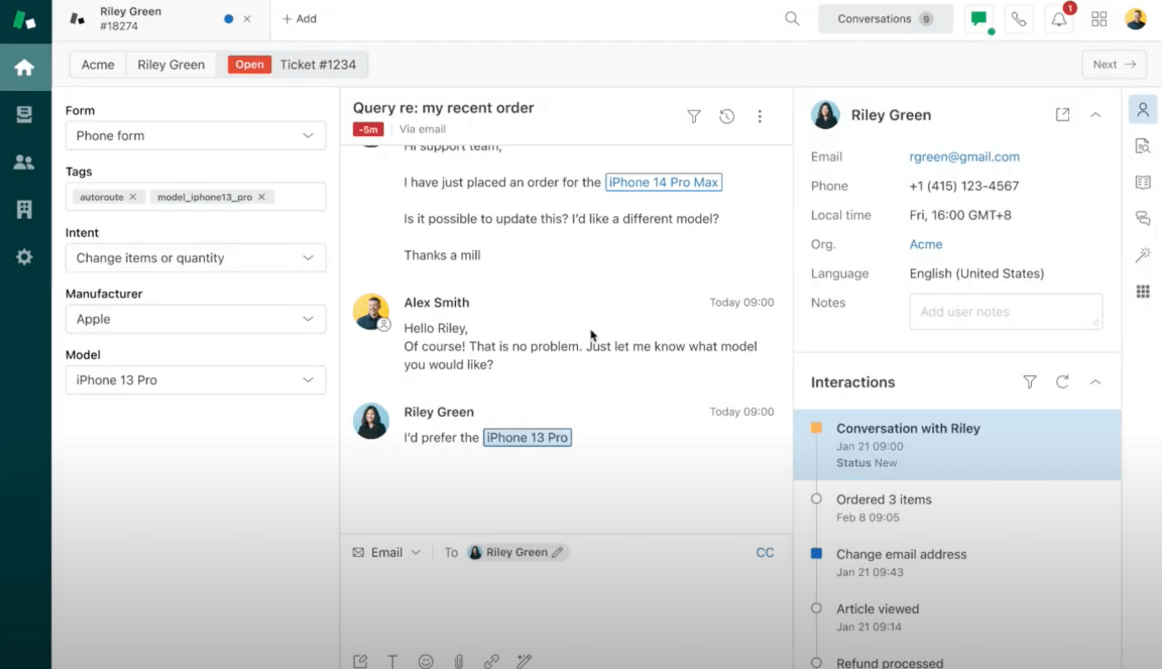Open conversation history clock icon

(726, 116)
